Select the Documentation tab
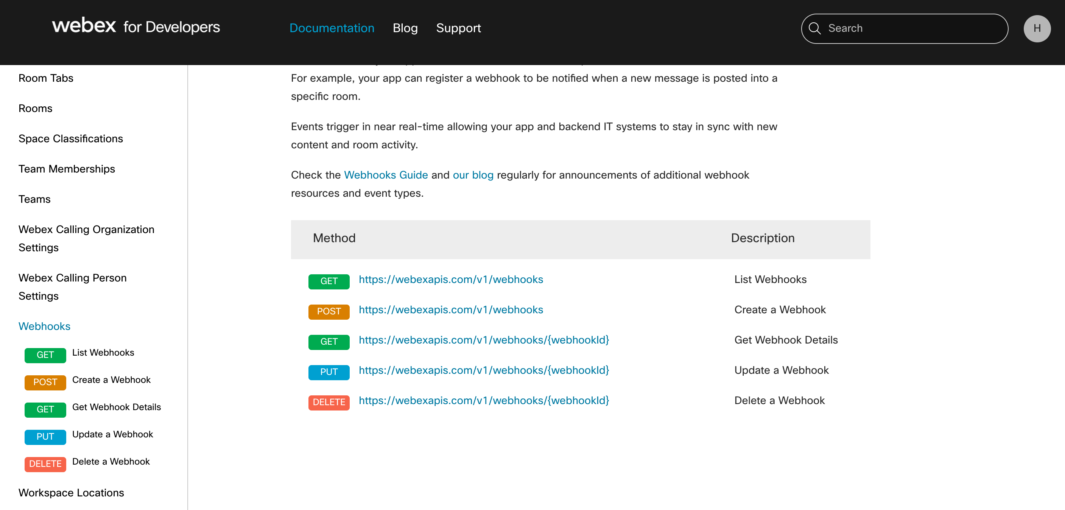This screenshot has width=1065, height=510. (x=332, y=28)
